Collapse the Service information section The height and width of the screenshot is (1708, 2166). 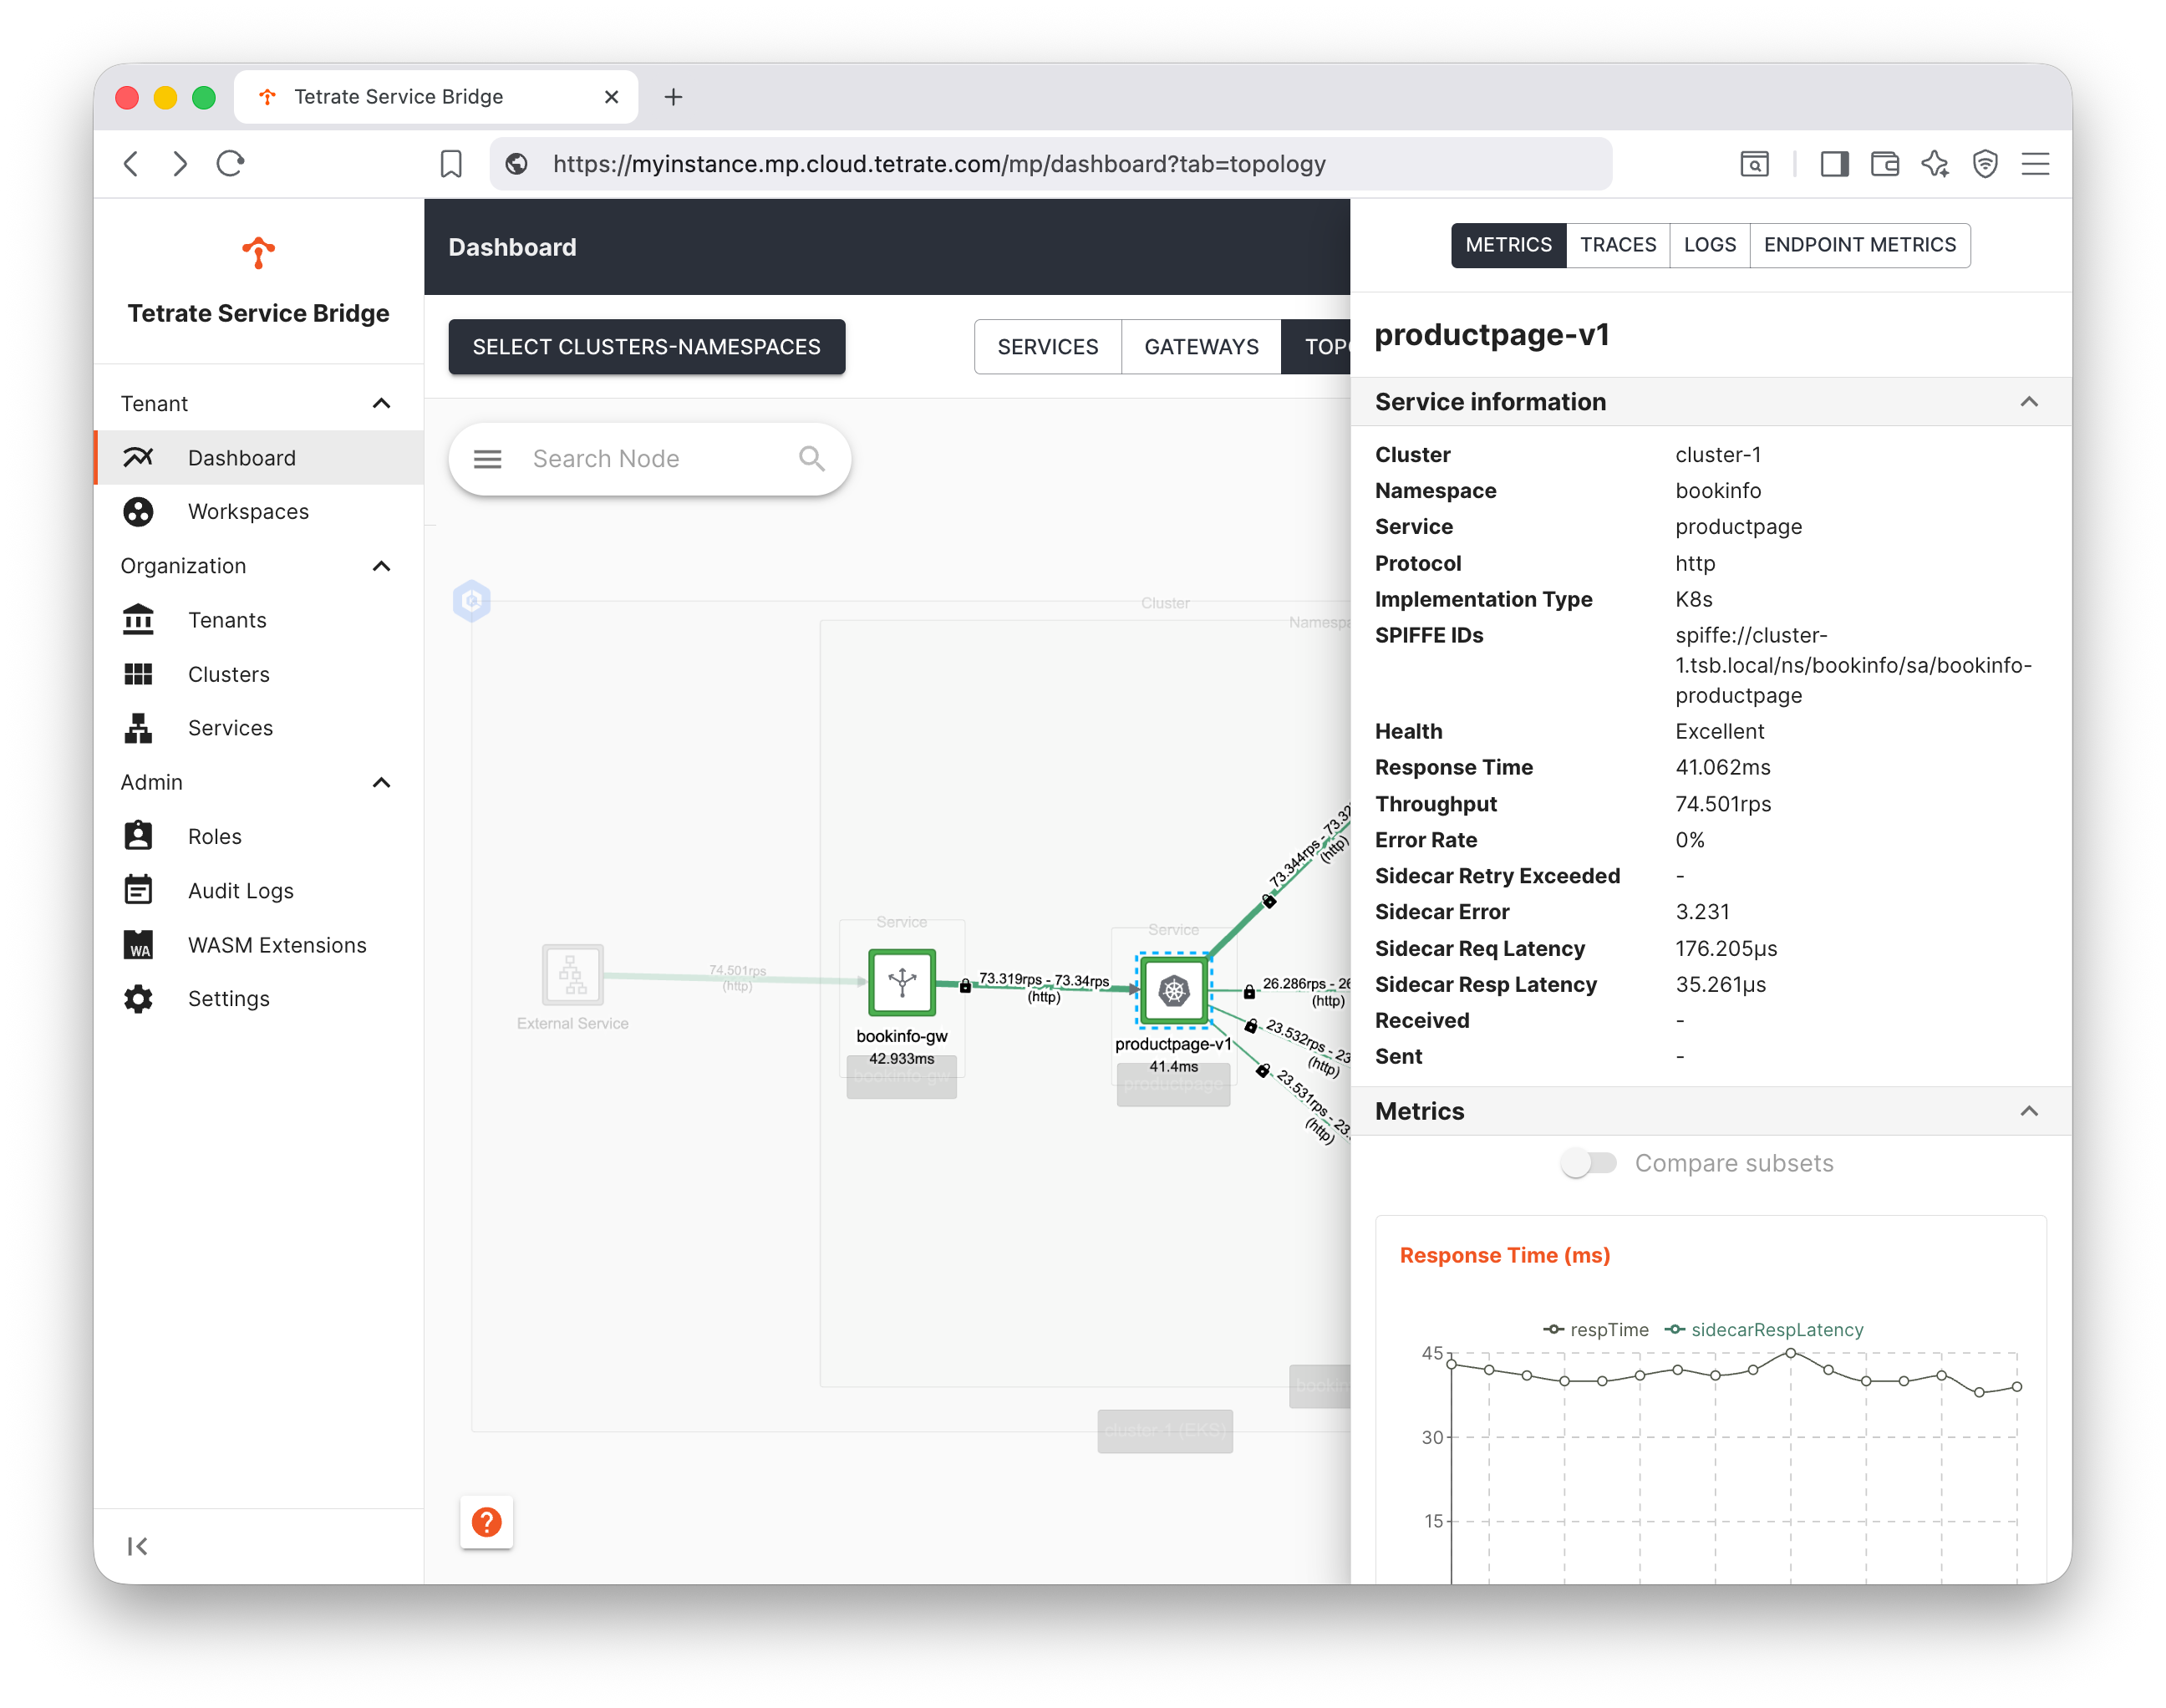coord(2028,402)
